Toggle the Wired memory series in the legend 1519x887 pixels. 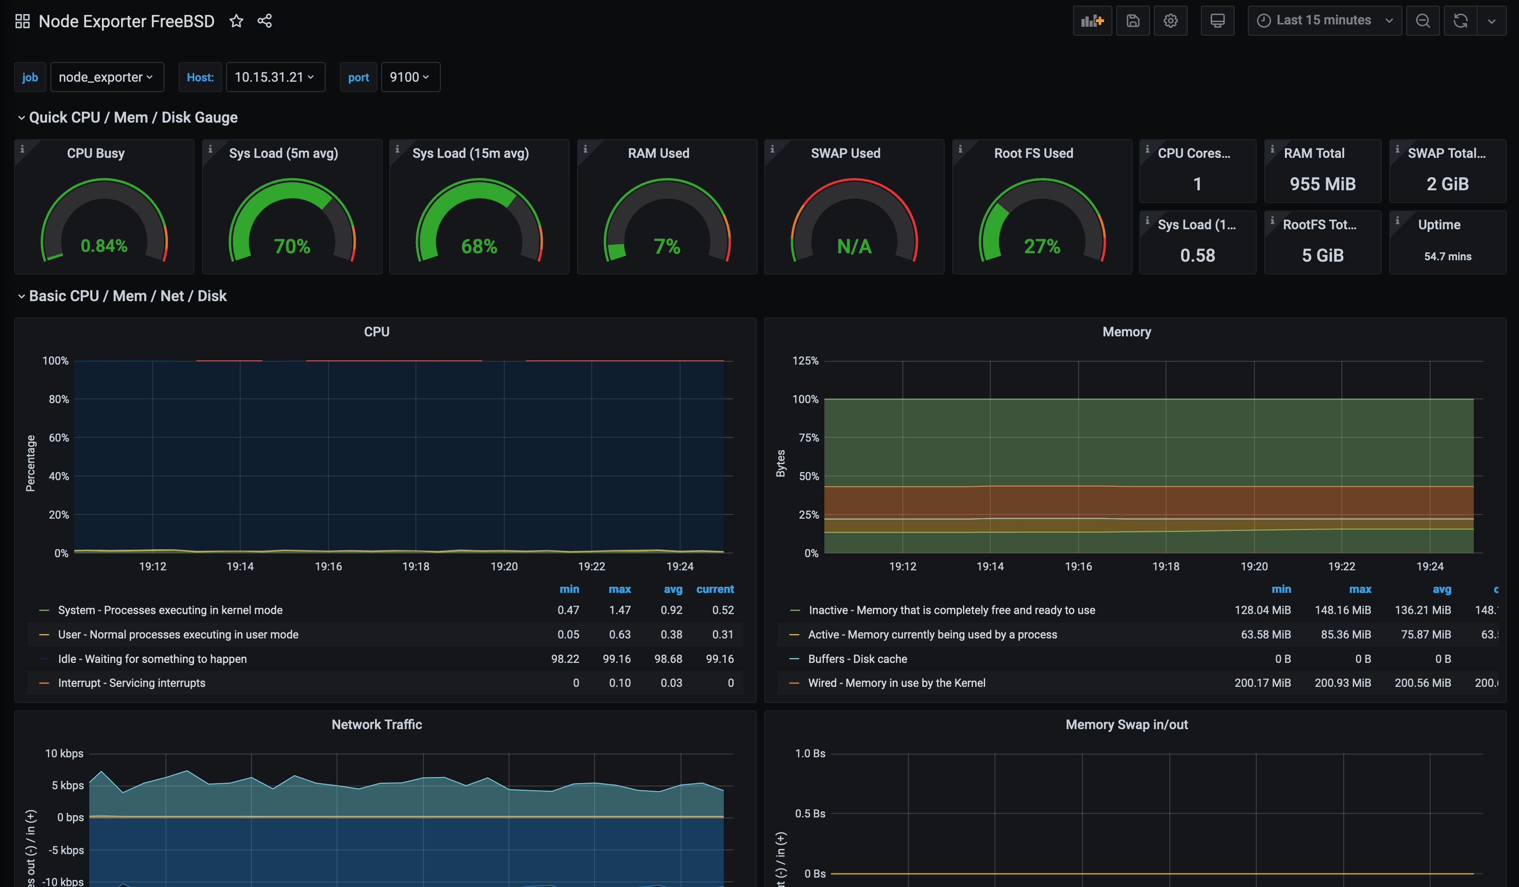click(x=896, y=683)
